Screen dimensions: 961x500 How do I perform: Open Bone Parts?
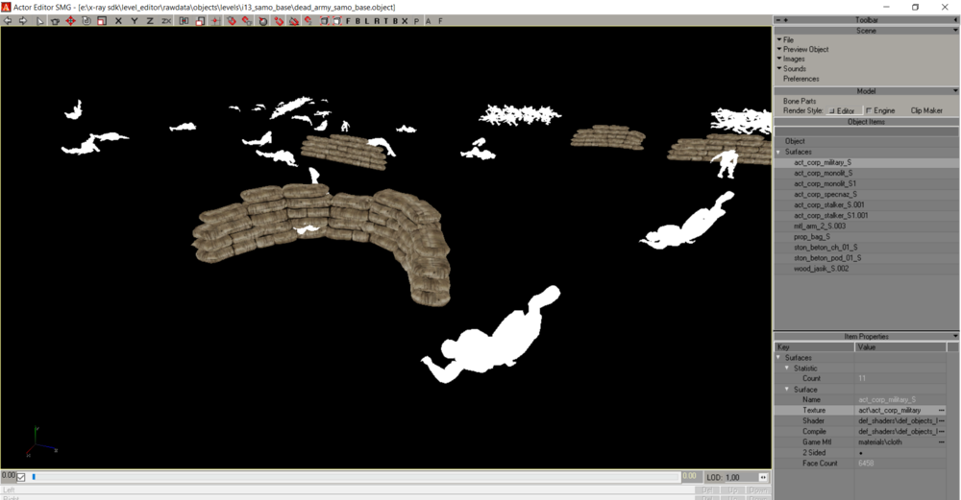800,101
